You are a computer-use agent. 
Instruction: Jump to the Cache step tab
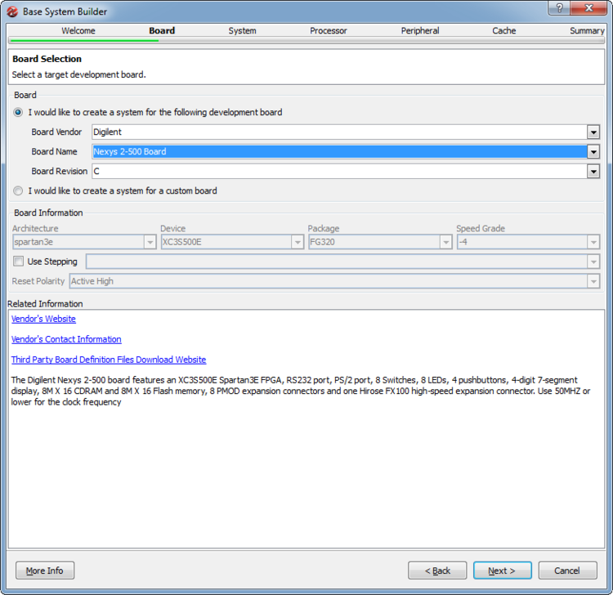click(504, 30)
